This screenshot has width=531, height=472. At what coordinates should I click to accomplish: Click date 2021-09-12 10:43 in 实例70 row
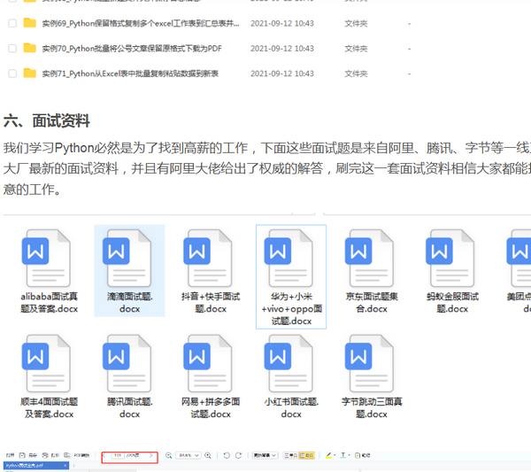tap(282, 48)
